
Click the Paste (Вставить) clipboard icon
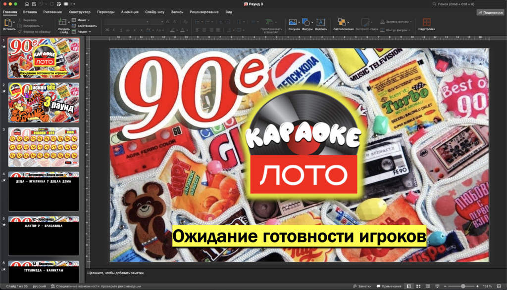point(8,23)
